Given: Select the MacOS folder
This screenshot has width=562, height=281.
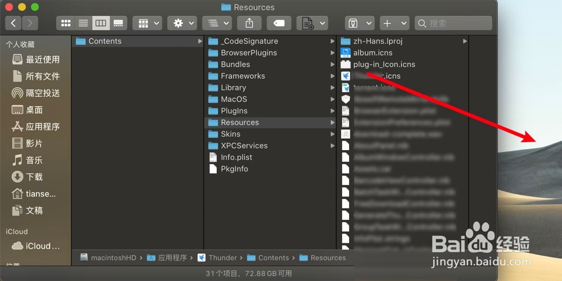Looking at the screenshot, I should click(x=270, y=99).
